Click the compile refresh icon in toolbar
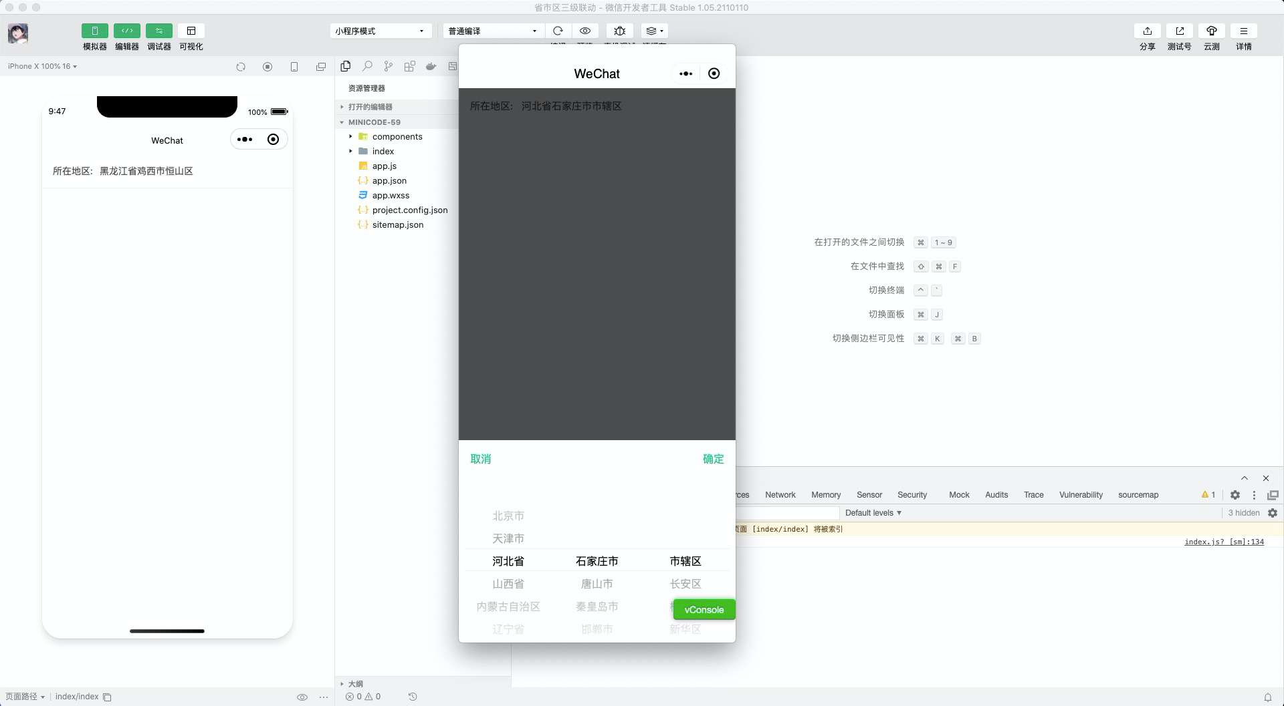The height and width of the screenshot is (706, 1284). point(558,31)
